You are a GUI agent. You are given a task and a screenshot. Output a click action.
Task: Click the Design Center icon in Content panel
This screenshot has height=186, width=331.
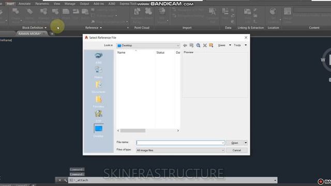click(288, 11)
